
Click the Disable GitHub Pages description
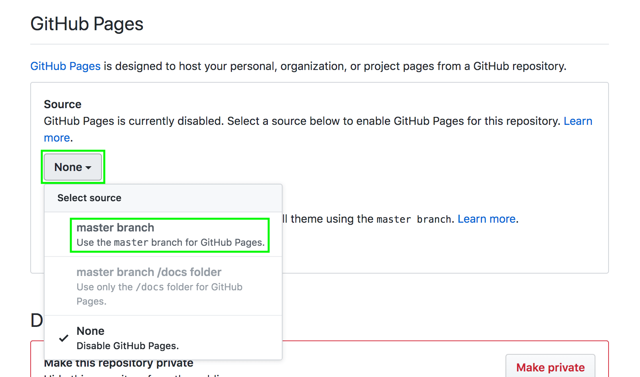click(x=127, y=346)
